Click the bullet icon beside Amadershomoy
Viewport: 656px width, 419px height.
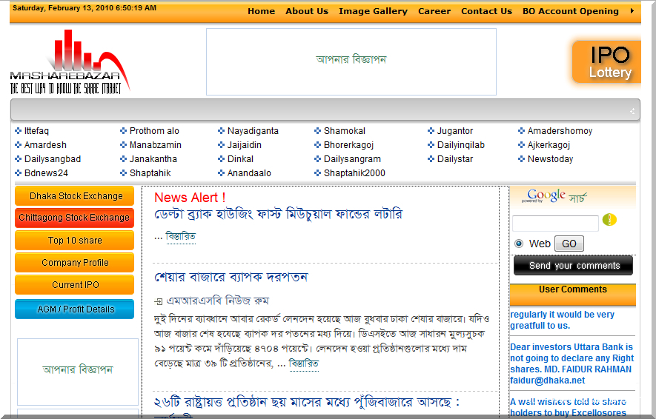point(522,131)
